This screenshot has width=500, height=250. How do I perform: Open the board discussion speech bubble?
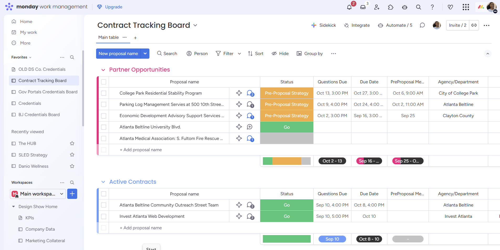[x=422, y=25]
